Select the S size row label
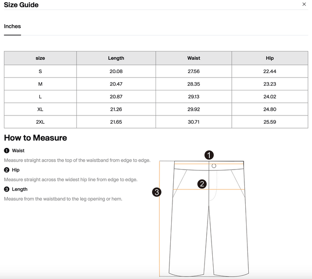The image size is (312, 279). click(x=40, y=71)
